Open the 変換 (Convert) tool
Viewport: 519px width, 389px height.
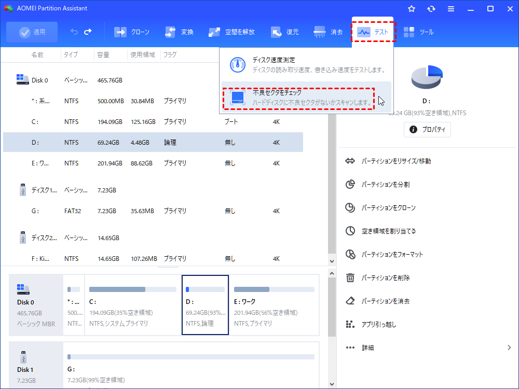point(179,32)
